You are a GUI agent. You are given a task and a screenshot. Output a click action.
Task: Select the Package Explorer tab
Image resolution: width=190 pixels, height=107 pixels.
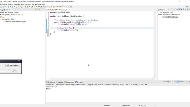click(5, 10)
